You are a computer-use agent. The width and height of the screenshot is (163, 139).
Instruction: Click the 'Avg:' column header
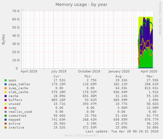click(x=119, y=76)
